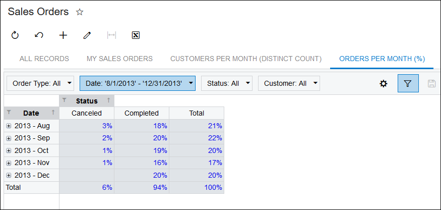Open the Date range filter dropdown
441x210 pixels.
tap(137, 83)
